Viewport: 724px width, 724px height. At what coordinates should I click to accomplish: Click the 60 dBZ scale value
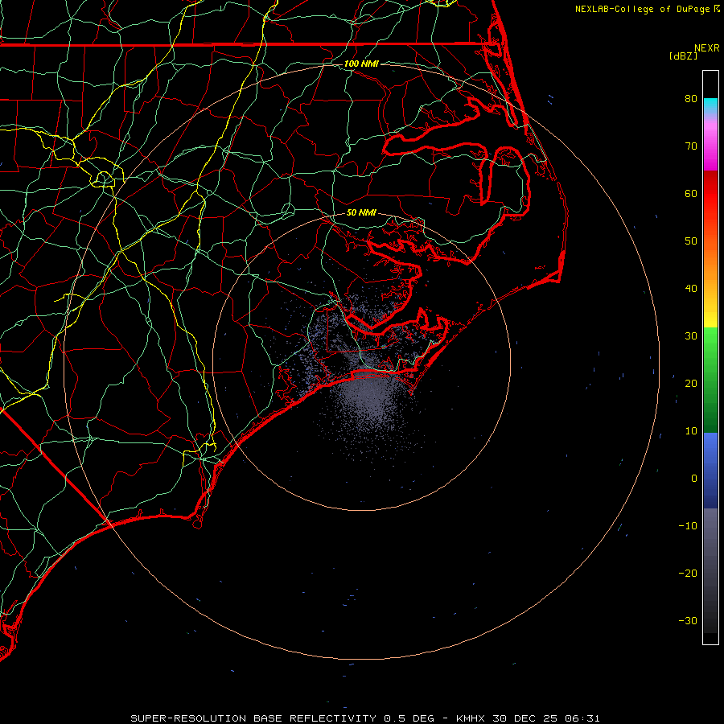691,193
